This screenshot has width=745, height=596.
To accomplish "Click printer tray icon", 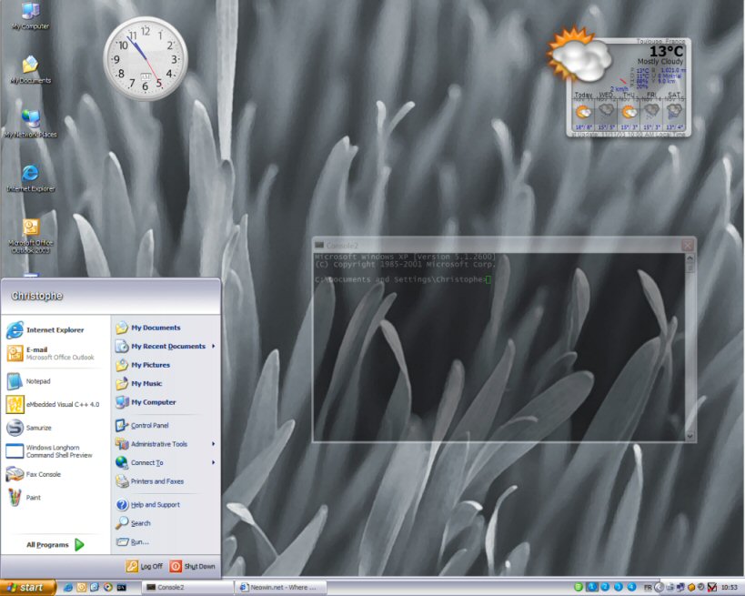I will (670, 588).
